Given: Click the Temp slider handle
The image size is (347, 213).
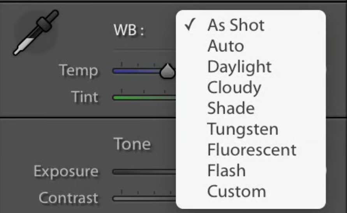Looking at the screenshot, I should pos(168,70).
